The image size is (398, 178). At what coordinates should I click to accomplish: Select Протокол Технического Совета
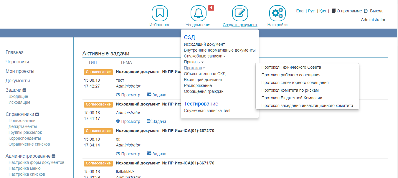click(x=291, y=67)
